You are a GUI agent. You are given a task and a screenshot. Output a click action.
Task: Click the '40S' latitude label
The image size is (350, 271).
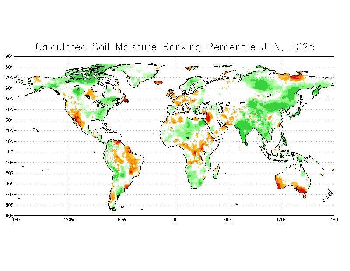[9, 194]
